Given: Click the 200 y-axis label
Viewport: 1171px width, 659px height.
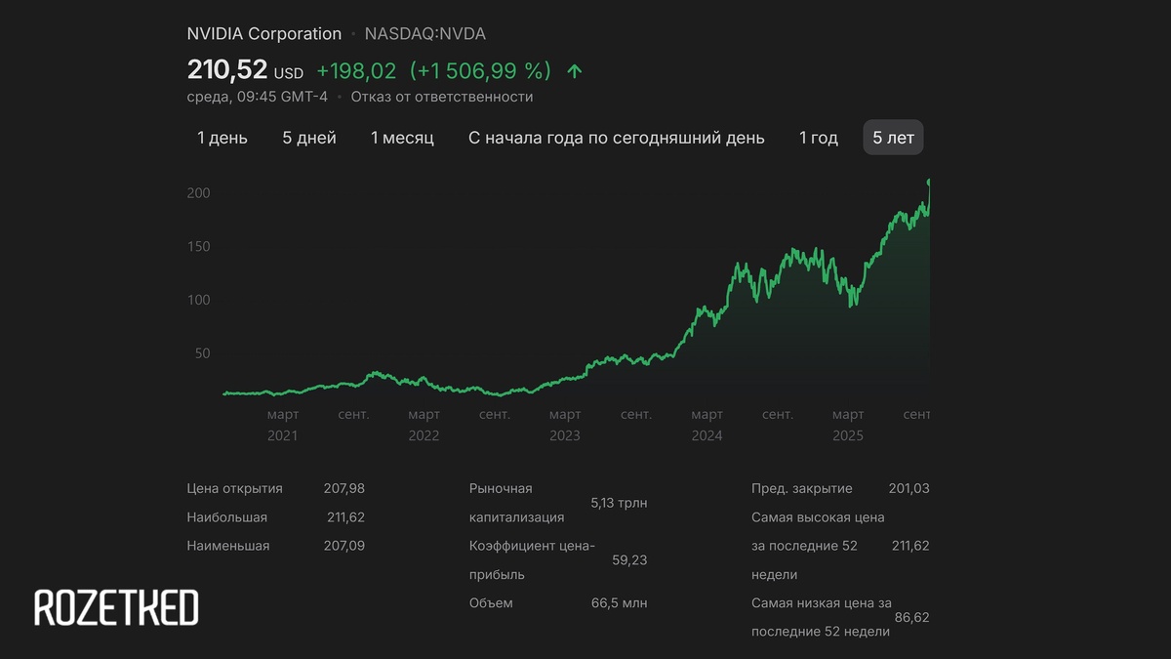Looking at the screenshot, I should click(199, 193).
